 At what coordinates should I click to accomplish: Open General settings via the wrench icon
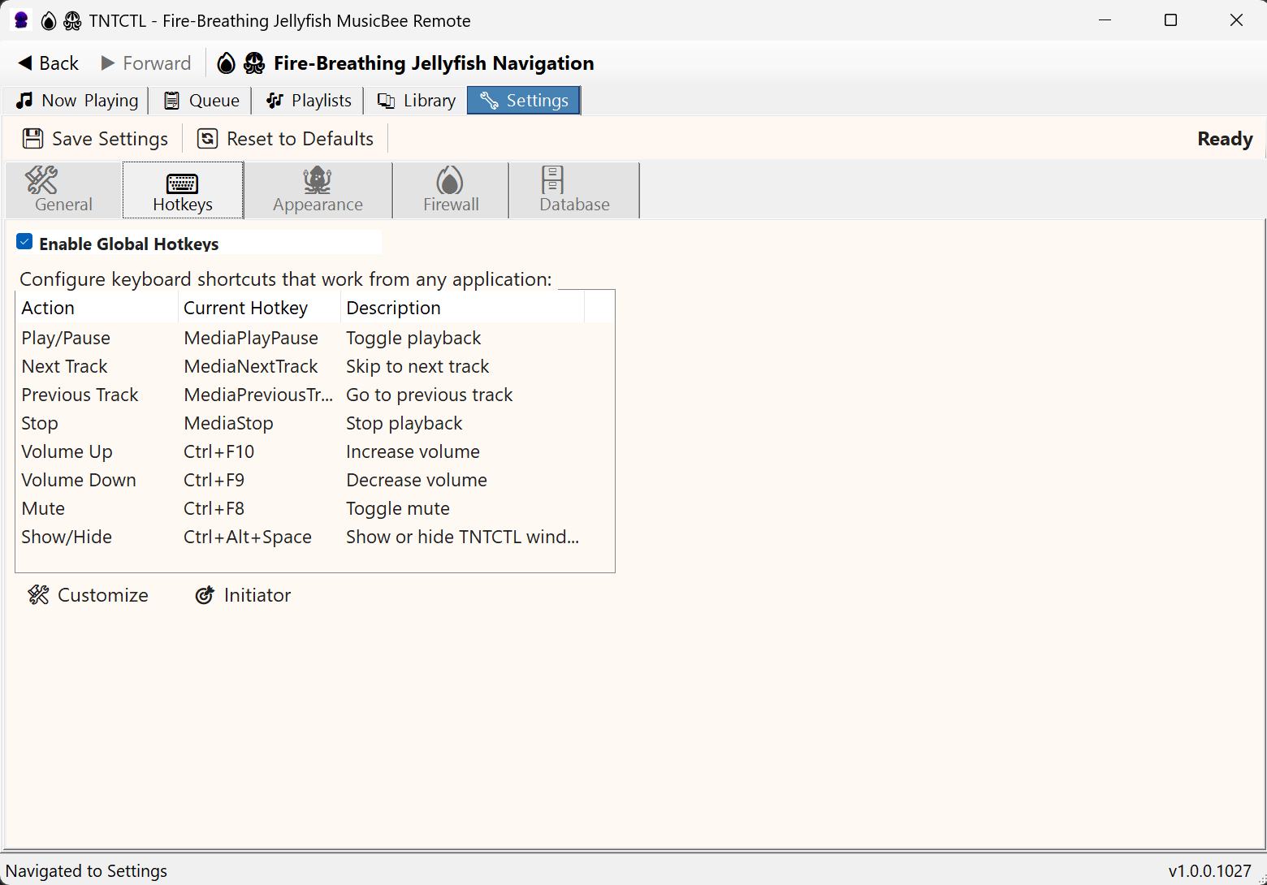41,180
